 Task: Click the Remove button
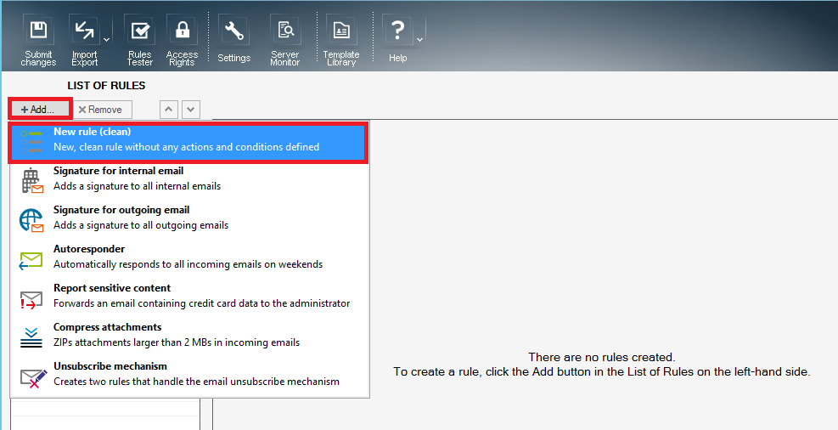[x=102, y=109]
